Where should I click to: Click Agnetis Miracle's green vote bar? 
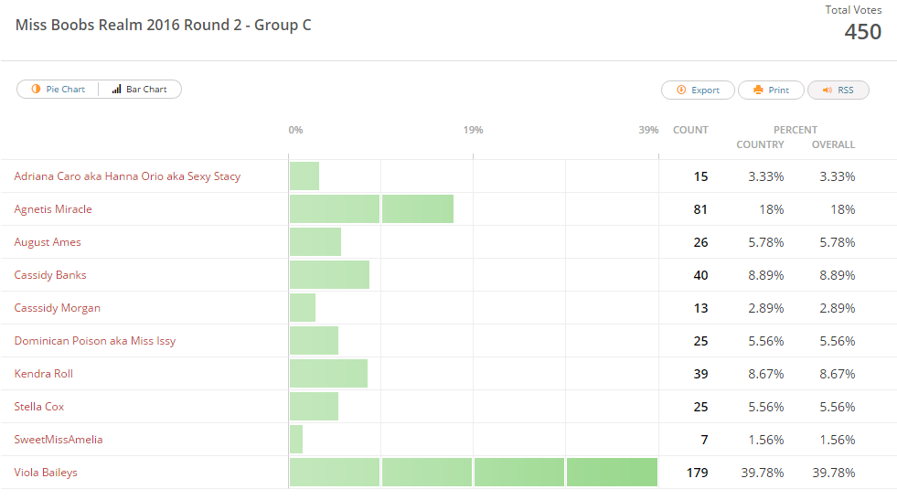[371, 209]
